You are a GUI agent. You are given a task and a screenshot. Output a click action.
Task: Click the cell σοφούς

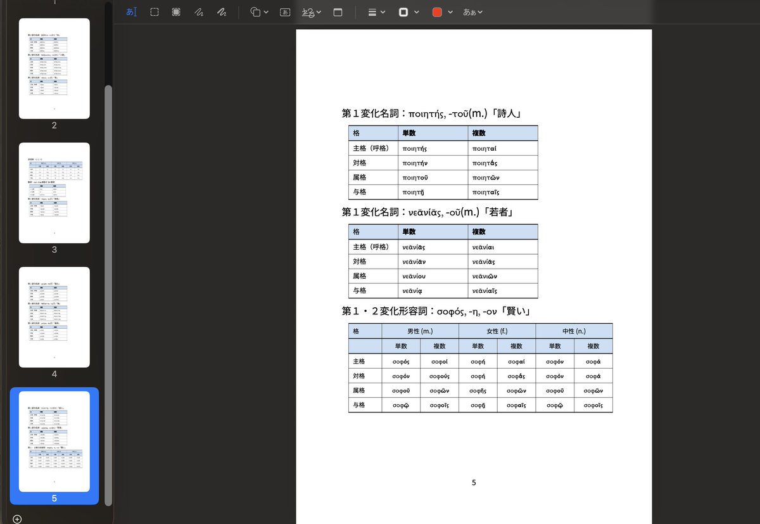tap(439, 376)
